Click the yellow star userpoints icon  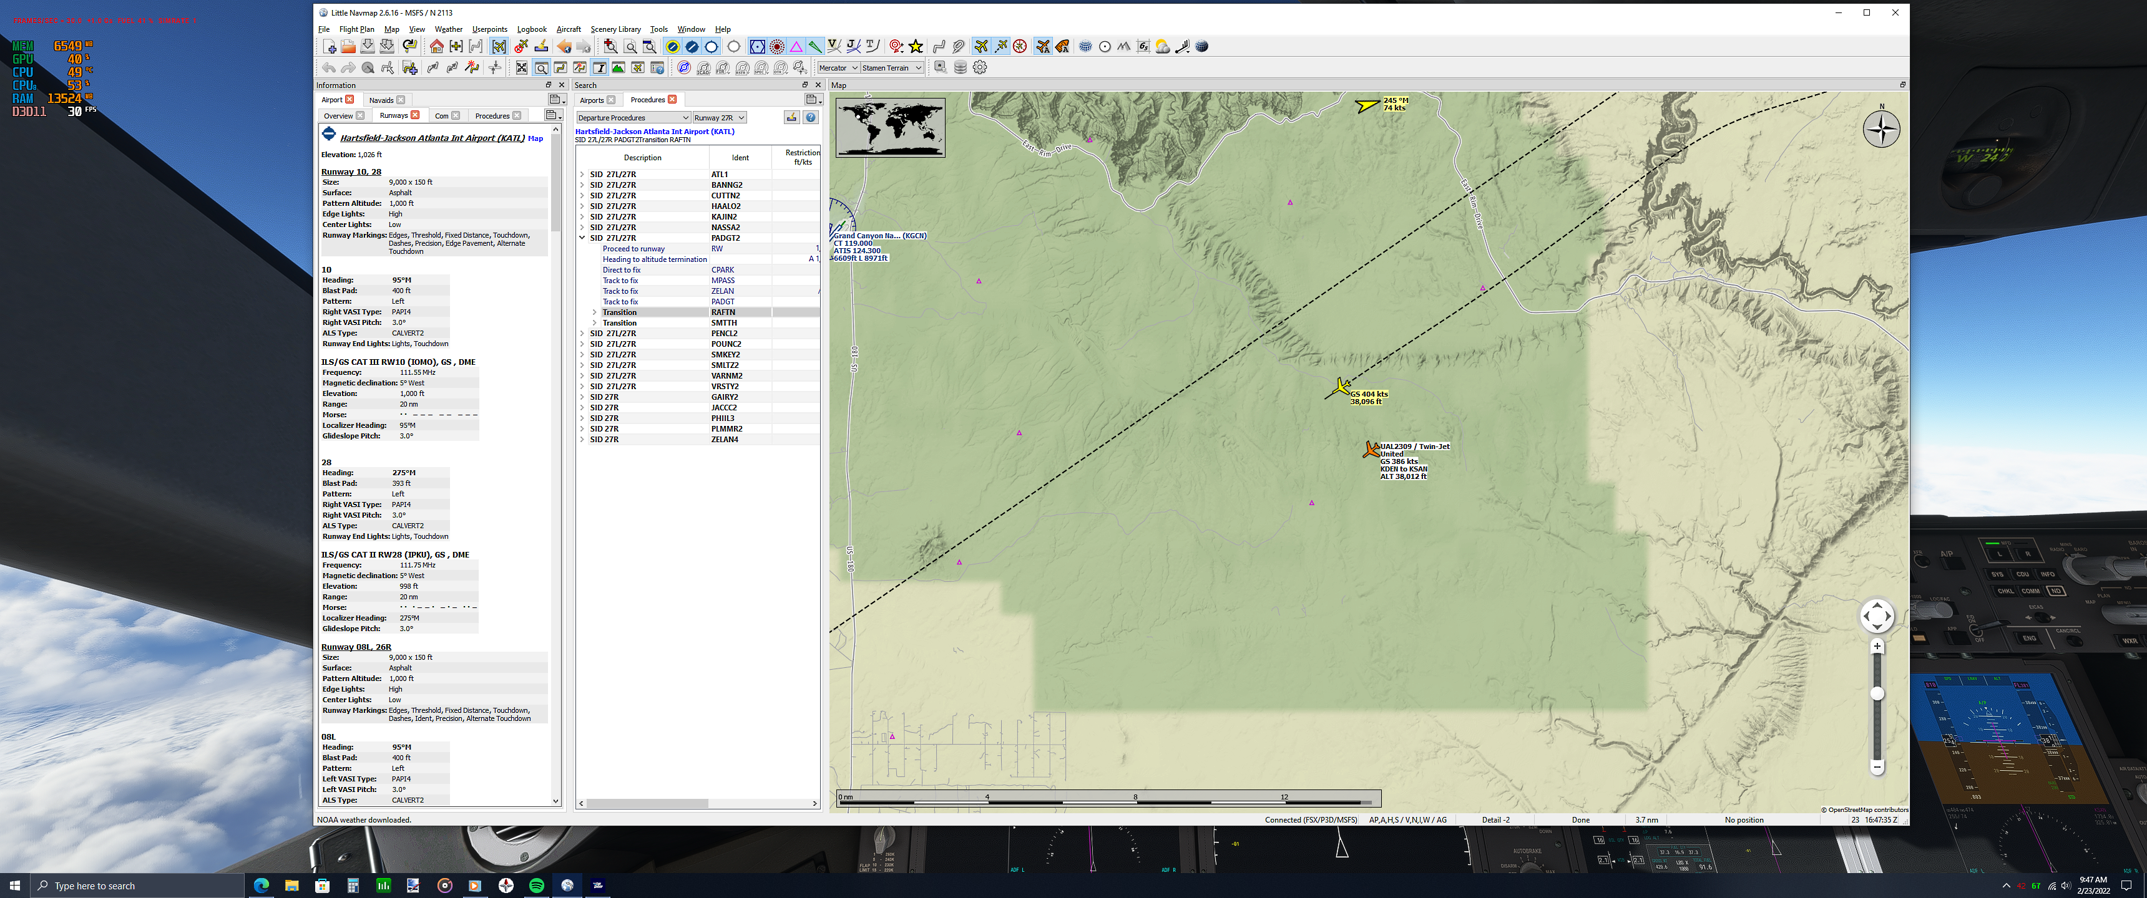pyautogui.click(x=916, y=47)
